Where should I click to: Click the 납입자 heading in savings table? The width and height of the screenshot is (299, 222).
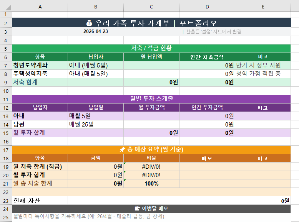(96, 57)
